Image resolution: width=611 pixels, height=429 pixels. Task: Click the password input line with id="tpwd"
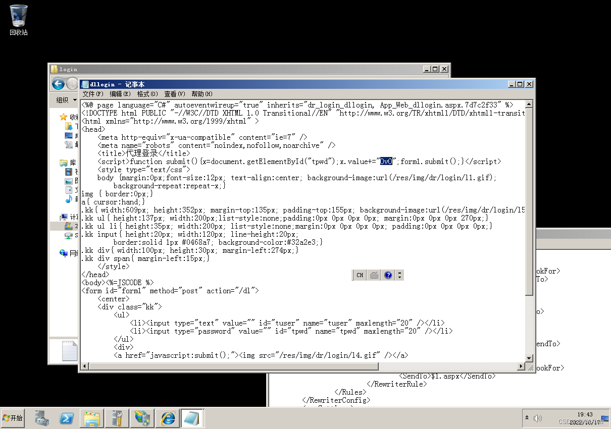pyautogui.click(x=291, y=331)
